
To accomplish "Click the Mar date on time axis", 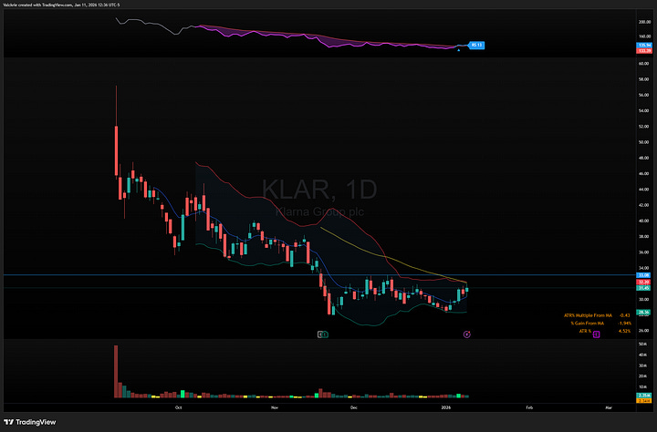I will click(609, 407).
